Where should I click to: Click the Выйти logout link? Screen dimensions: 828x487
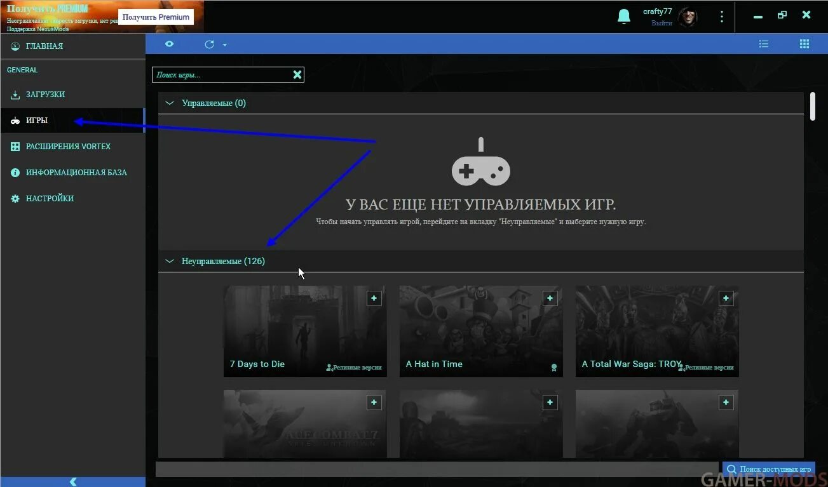(662, 23)
